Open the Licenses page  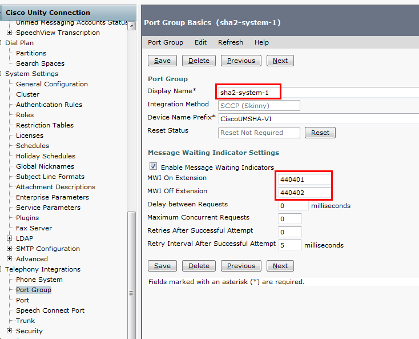pos(29,135)
